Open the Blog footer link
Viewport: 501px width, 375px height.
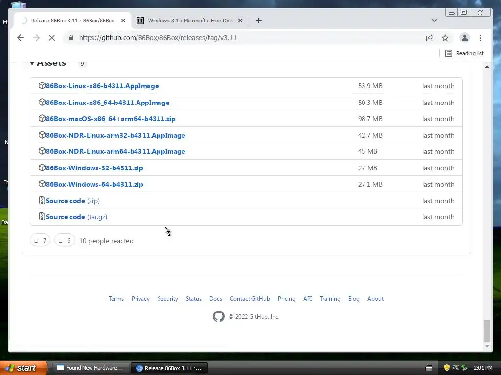[354, 299]
